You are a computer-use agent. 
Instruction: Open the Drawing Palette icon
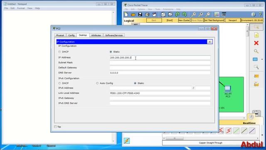click(x=217, y=15)
